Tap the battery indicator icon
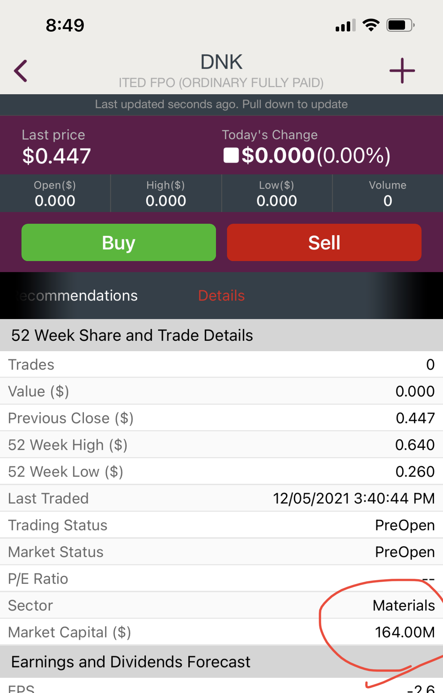 click(400, 25)
